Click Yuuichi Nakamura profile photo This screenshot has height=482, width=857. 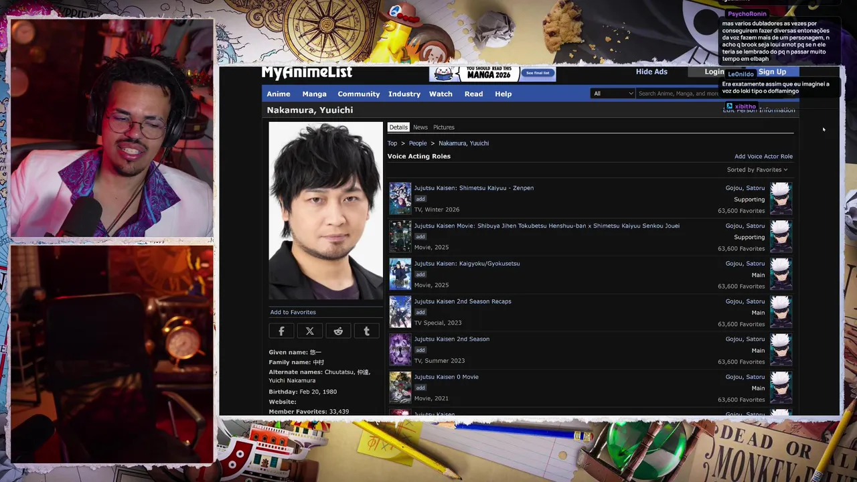click(x=325, y=210)
